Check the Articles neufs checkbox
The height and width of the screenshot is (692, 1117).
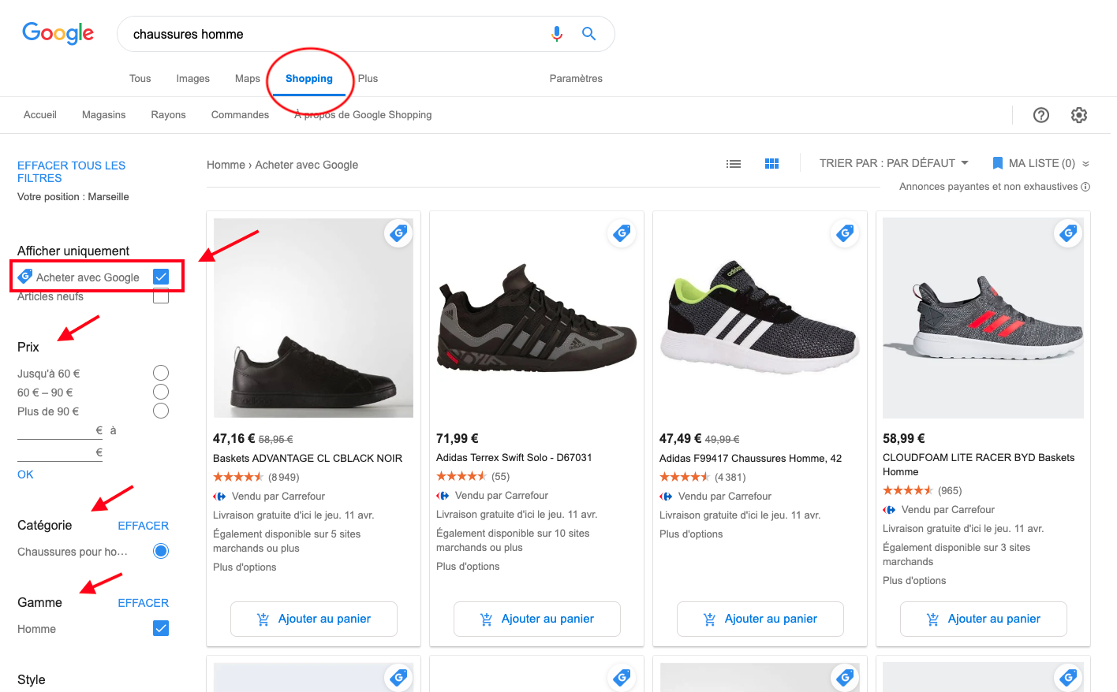161,296
